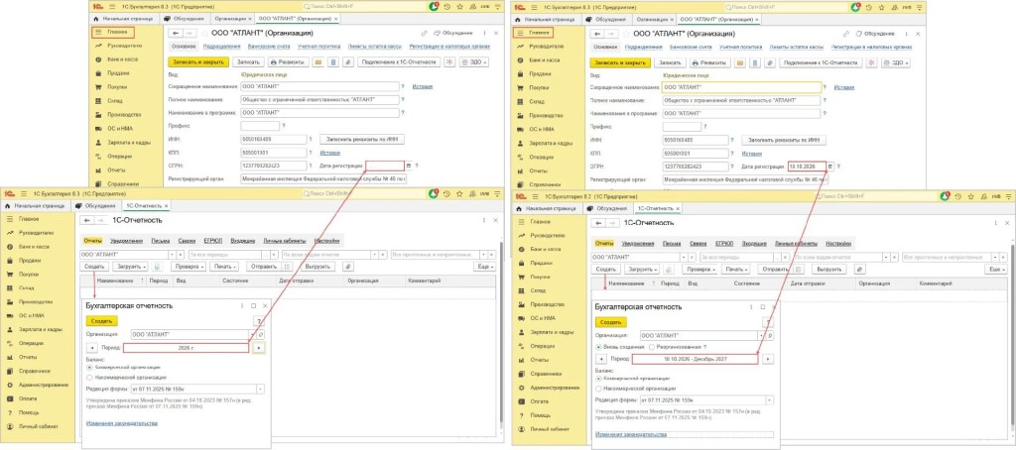Open Изменения законодательства link in left dialog

tap(122, 423)
